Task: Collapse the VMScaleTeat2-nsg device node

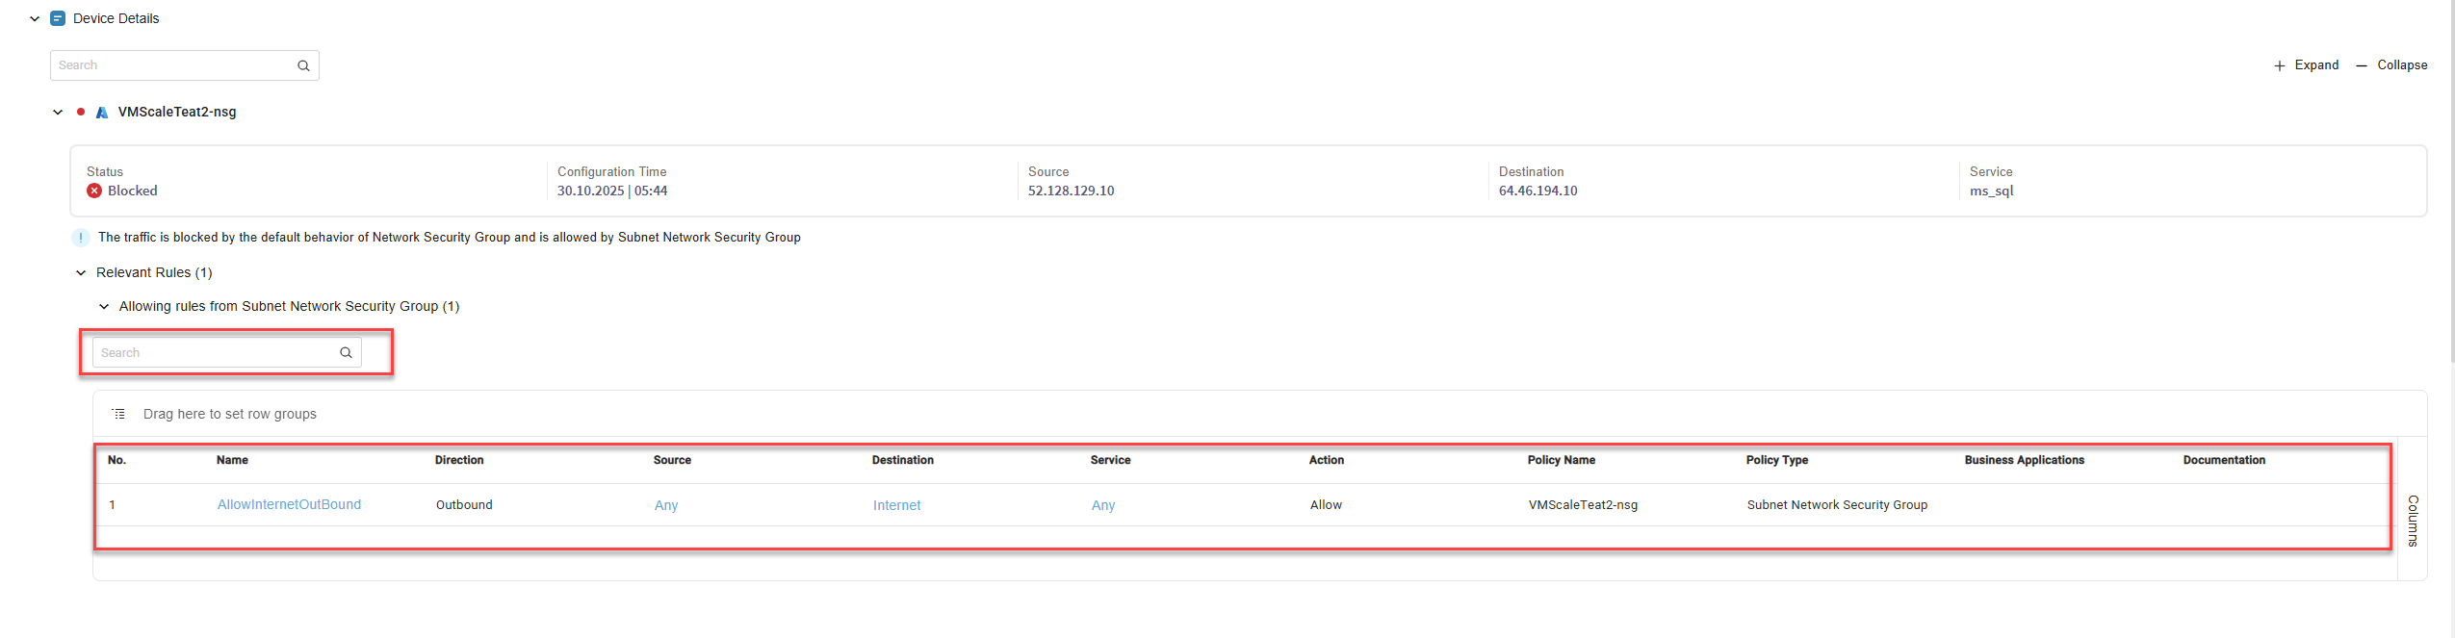Action: tap(58, 113)
